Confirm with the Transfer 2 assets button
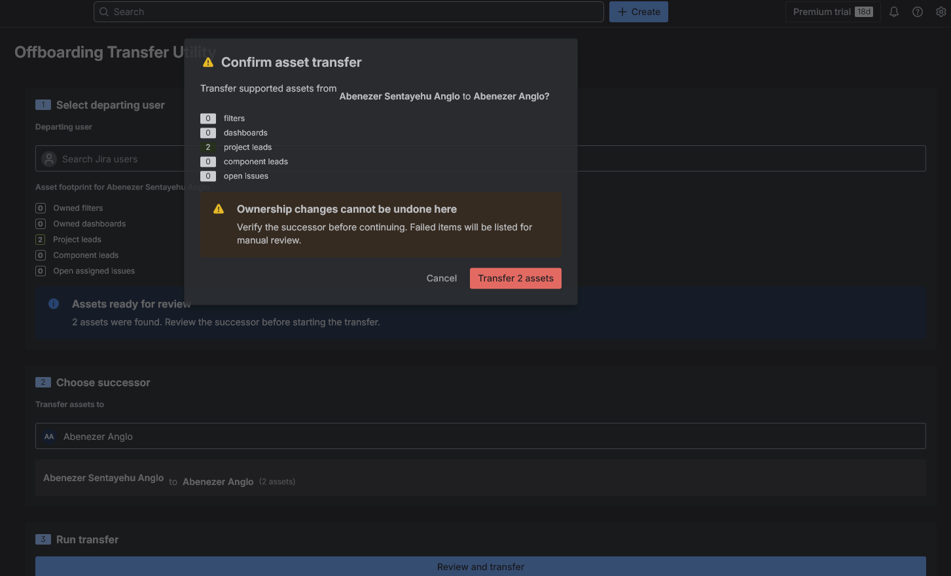 (516, 278)
